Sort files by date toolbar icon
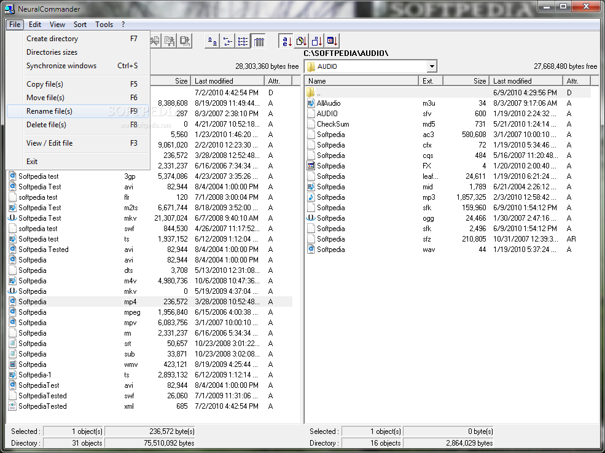Screen dimensions: 605x453 (332, 41)
